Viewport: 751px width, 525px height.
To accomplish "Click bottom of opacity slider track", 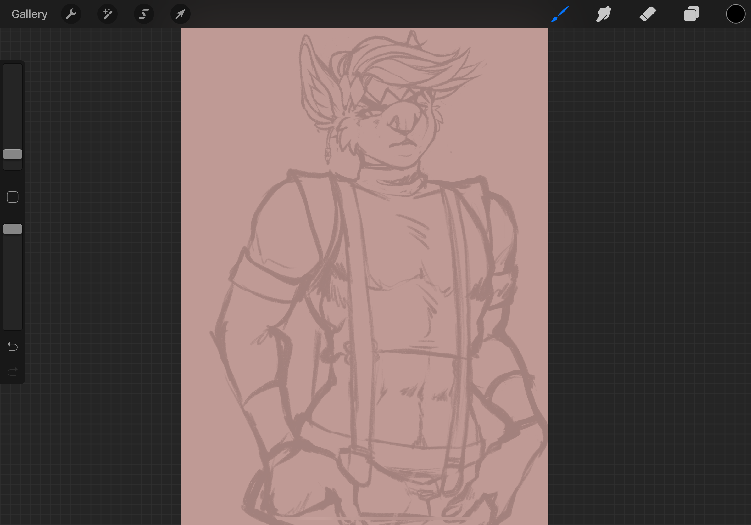I will point(13,324).
